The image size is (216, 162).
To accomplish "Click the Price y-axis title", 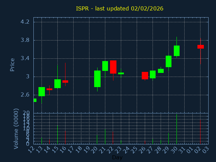I will tap(12, 64).
